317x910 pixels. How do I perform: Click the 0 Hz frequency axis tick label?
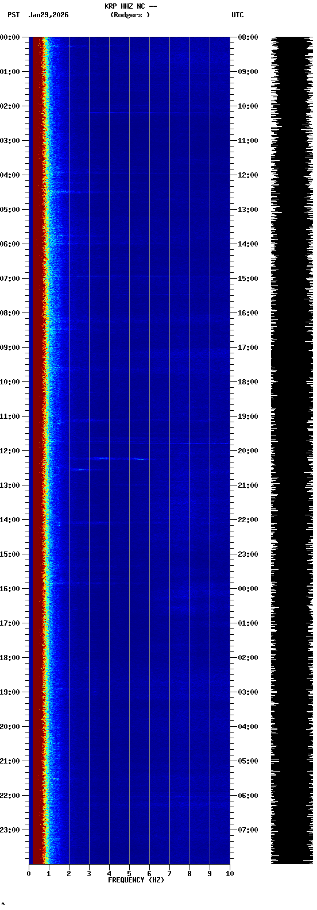pos(29,874)
